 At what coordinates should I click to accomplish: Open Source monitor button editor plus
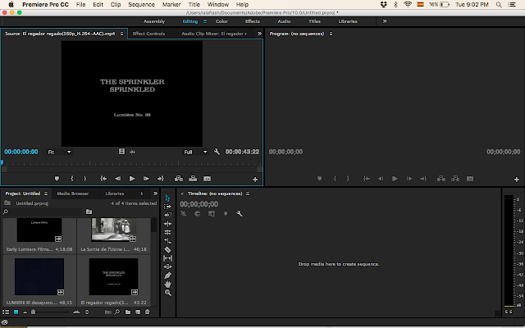(x=255, y=180)
